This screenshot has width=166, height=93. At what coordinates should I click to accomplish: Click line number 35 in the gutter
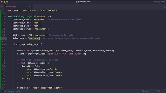[3, 20]
